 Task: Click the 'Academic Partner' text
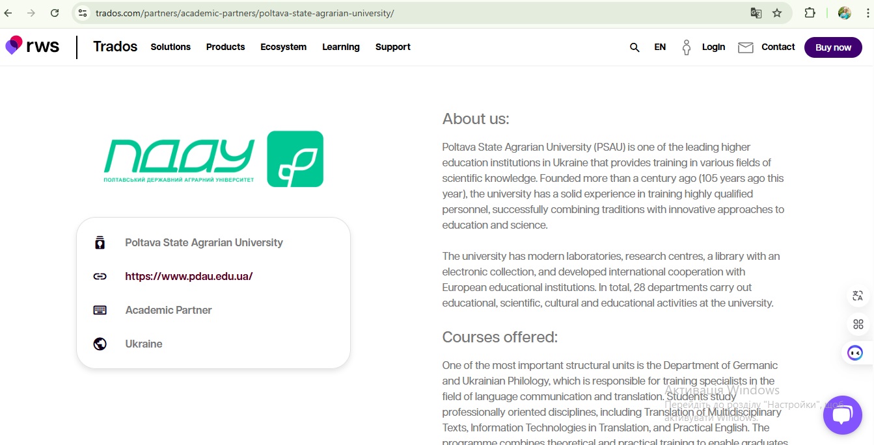(x=169, y=310)
